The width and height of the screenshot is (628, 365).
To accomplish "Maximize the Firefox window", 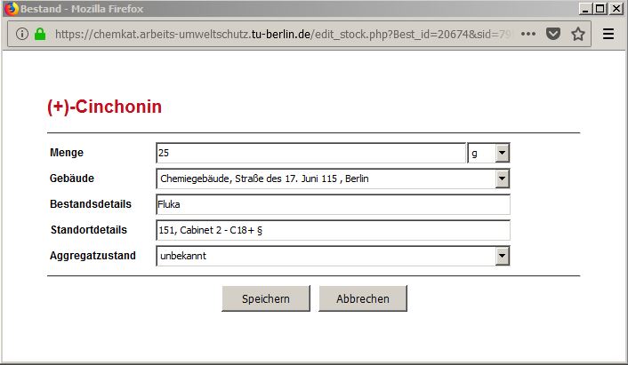I will point(600,8).
